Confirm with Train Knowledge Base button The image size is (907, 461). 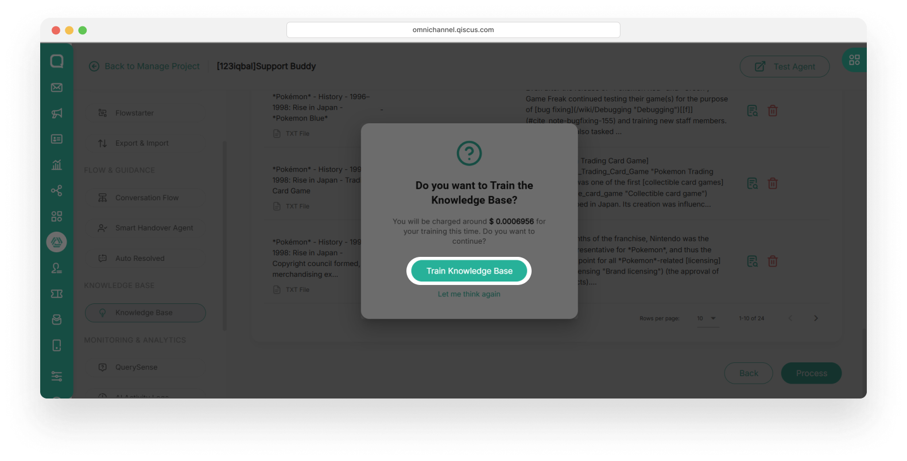(469, 271)
